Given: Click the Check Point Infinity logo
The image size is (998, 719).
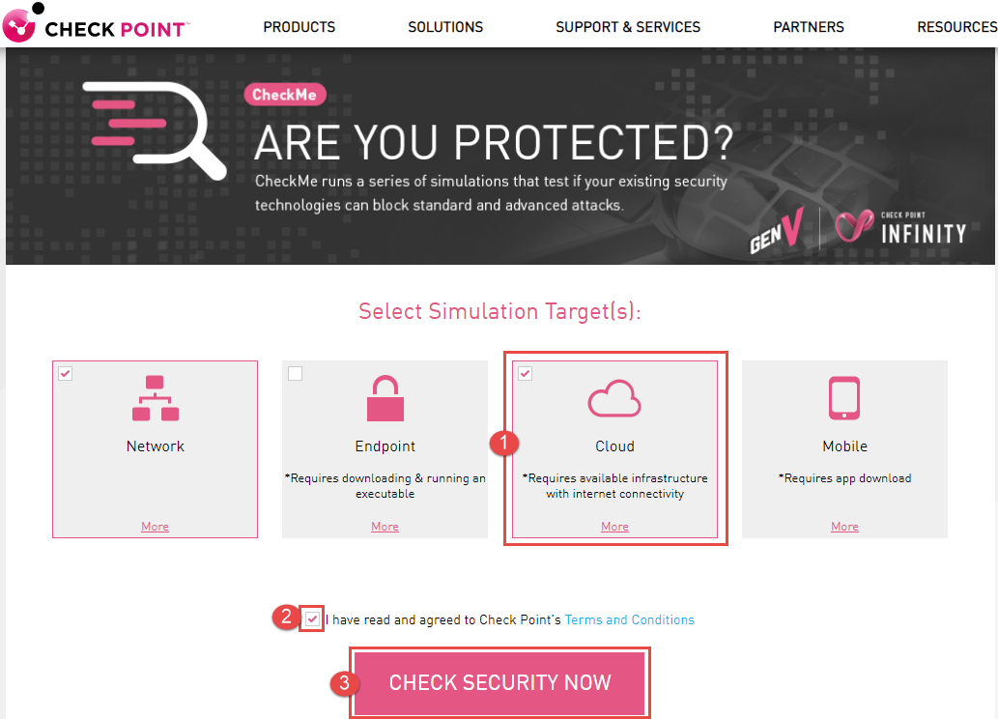Looking at the screenshot, I should click(x=900, y=228).
